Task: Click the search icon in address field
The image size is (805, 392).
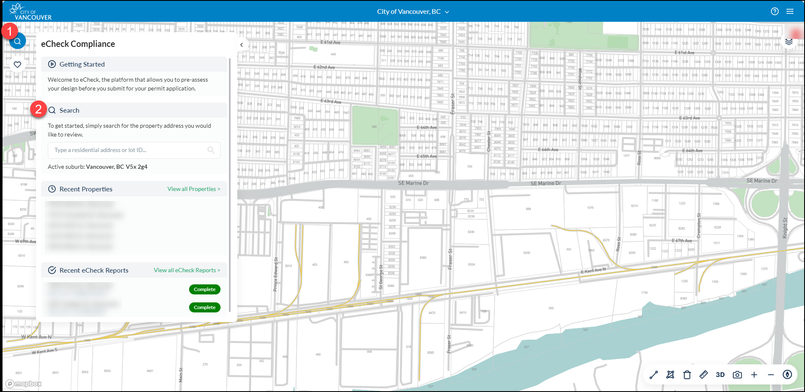Action: pyautogui.click(x=211, y=150)
